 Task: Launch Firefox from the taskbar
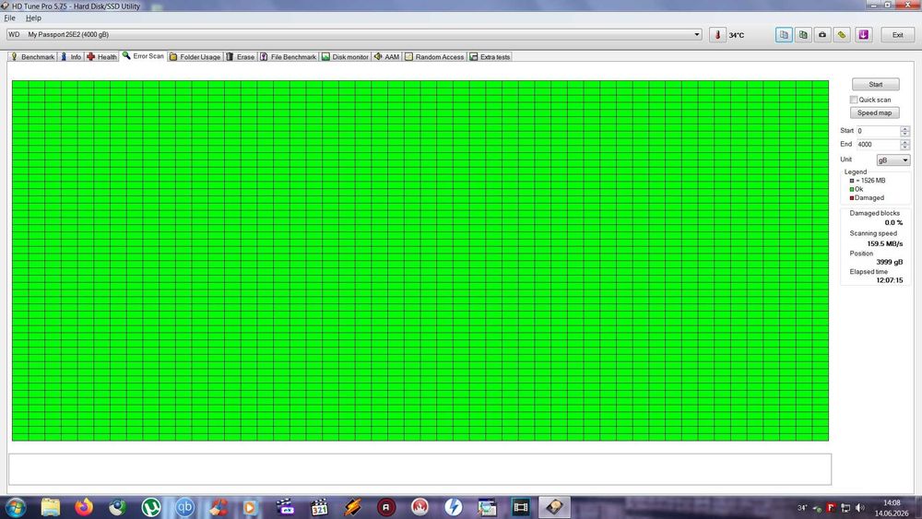pyautogui.click(x=84, y=507)
